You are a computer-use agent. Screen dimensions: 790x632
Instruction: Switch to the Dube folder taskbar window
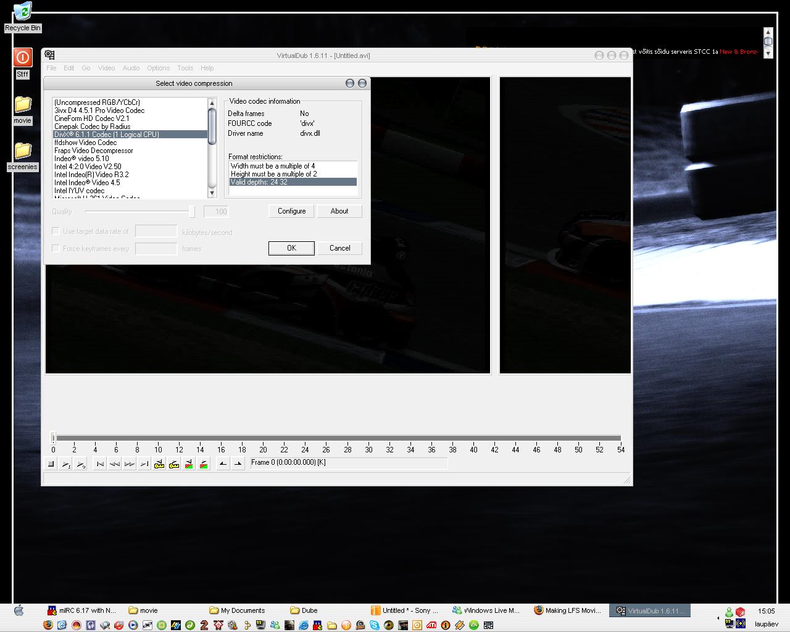pyautogui.click(x=324, y=610)
